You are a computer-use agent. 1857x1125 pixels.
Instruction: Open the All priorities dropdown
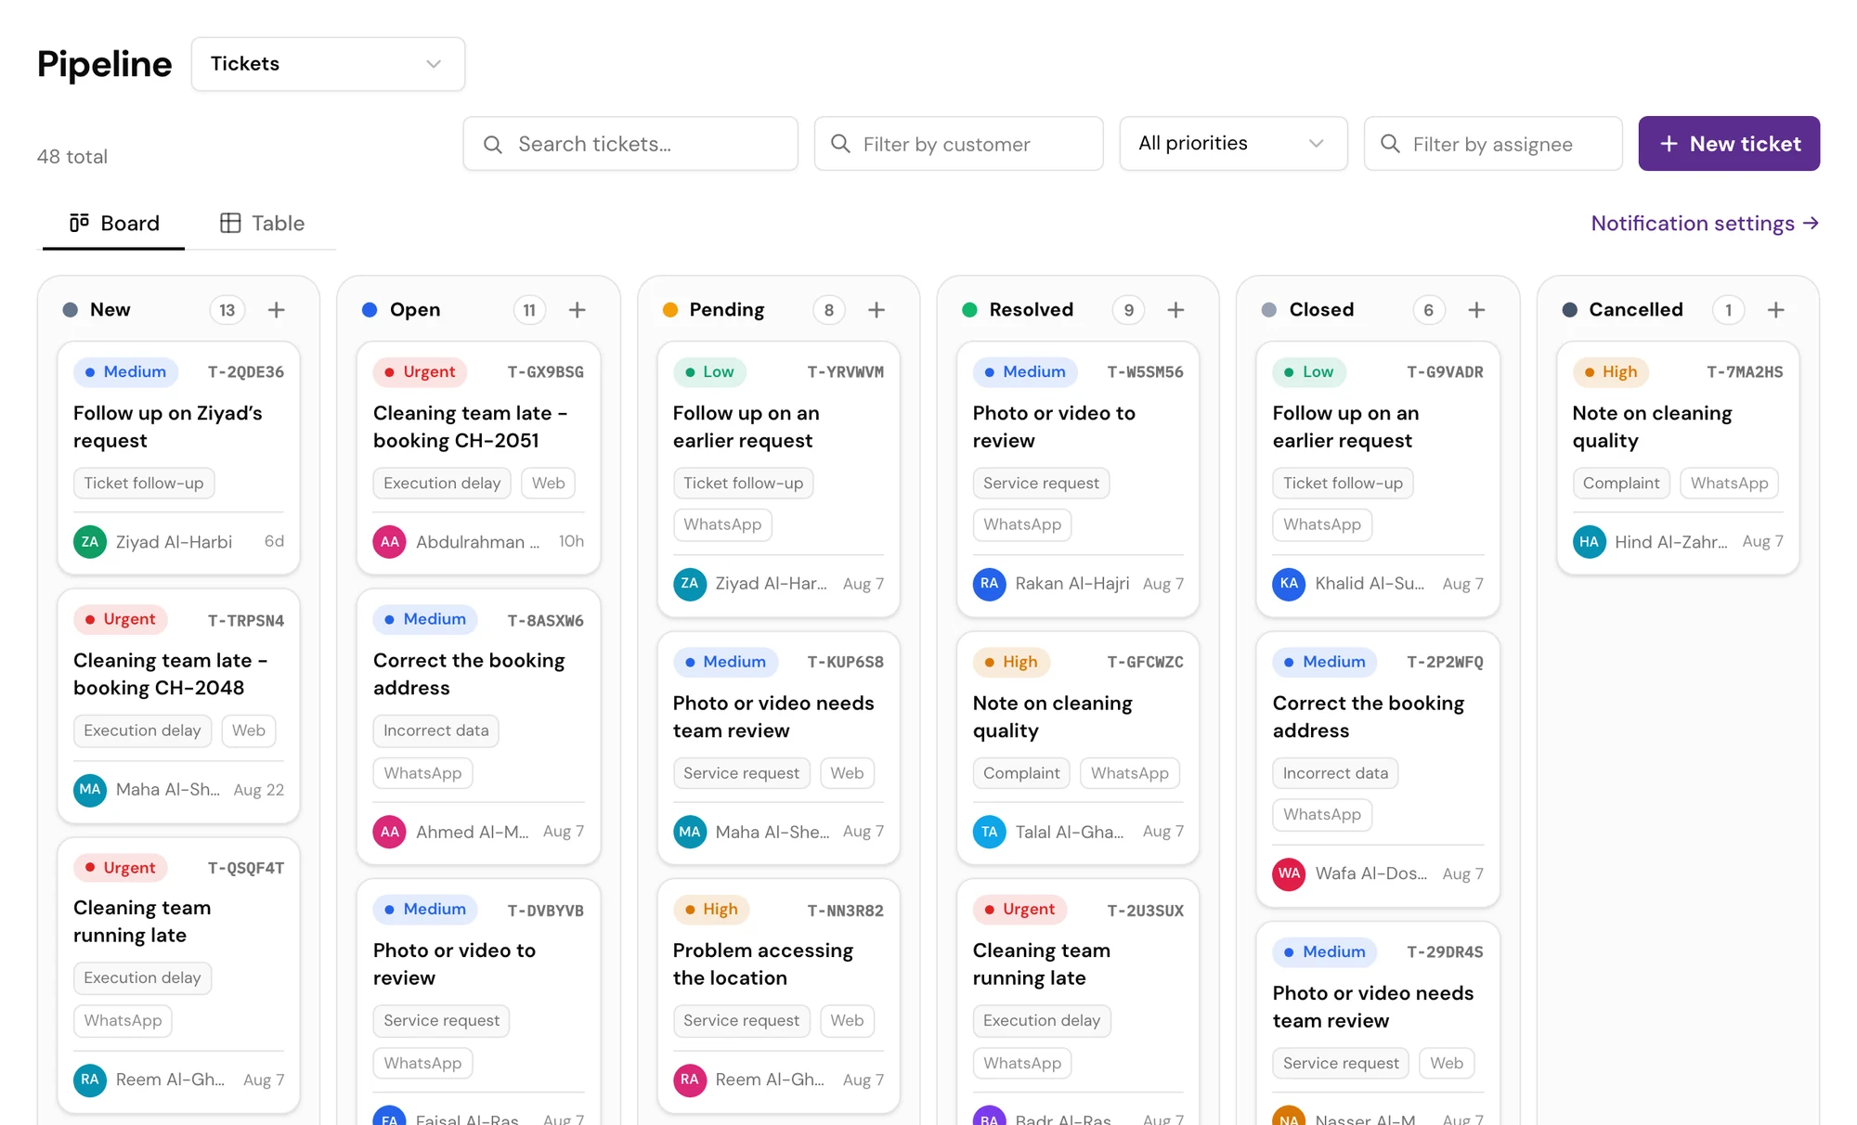coord(1233,144)
